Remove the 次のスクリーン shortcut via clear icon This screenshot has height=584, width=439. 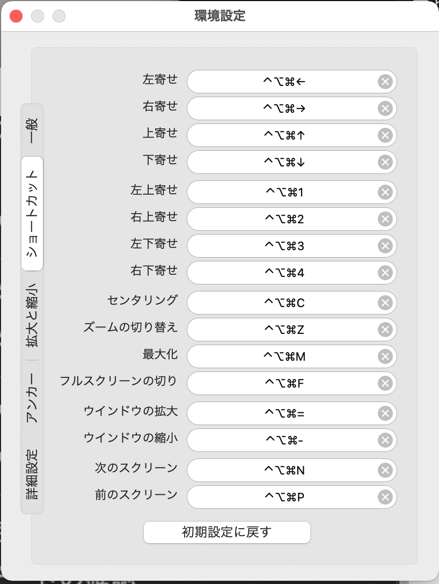tap(385, 470)
